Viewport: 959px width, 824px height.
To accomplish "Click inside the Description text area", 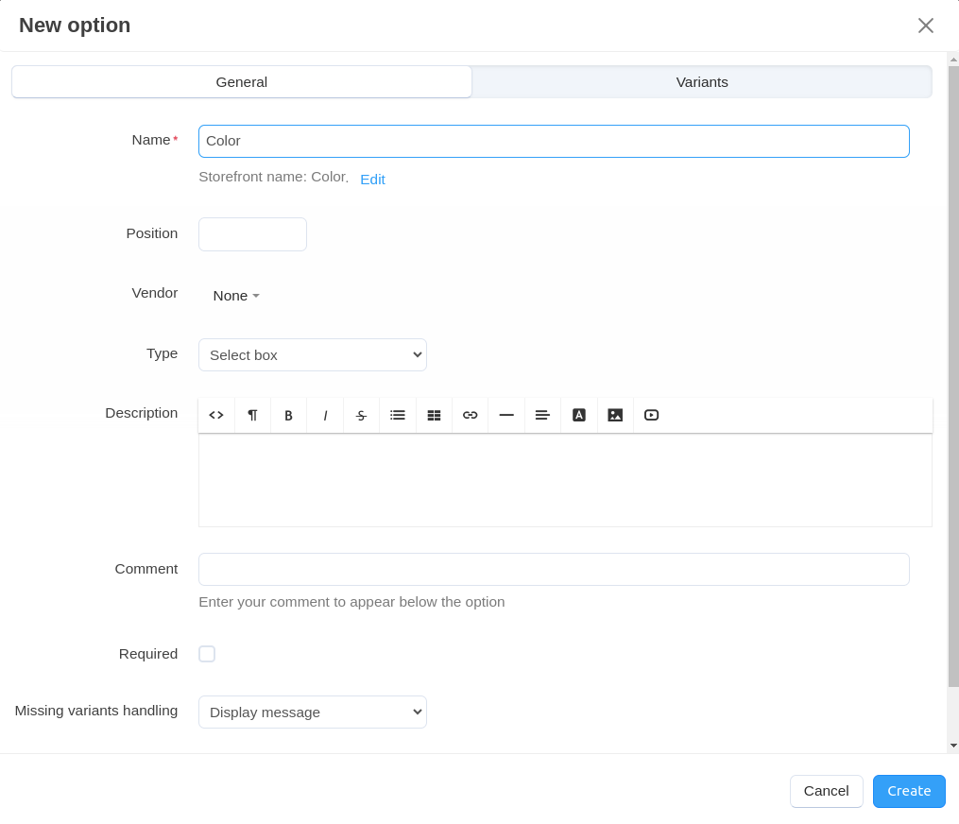I will 565,480.
